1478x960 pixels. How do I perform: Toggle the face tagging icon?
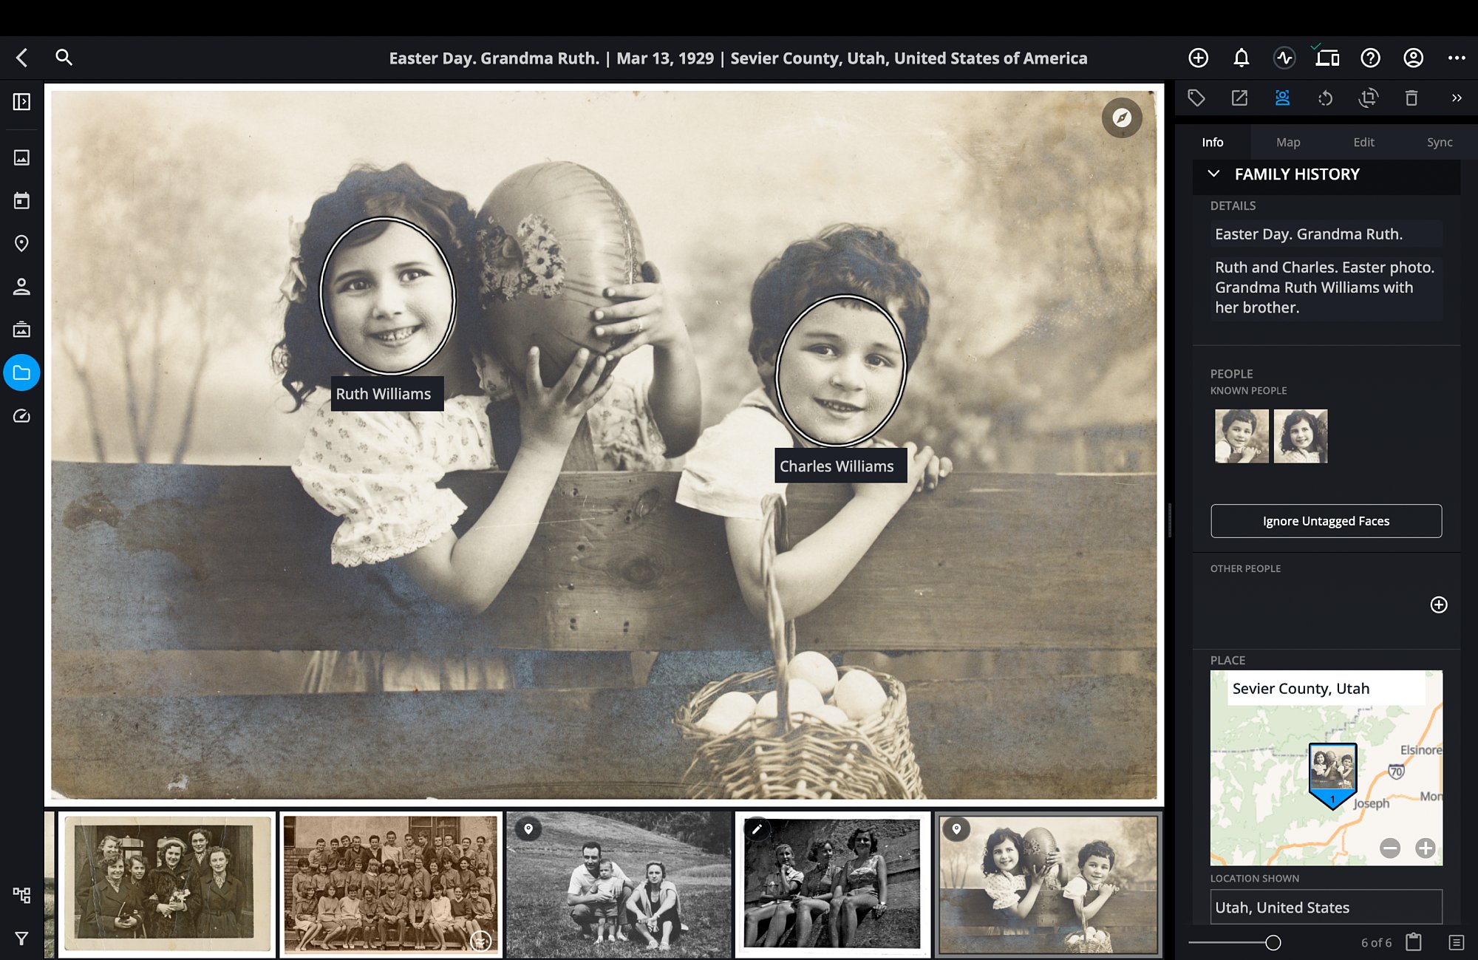[x=1282, y=98]
